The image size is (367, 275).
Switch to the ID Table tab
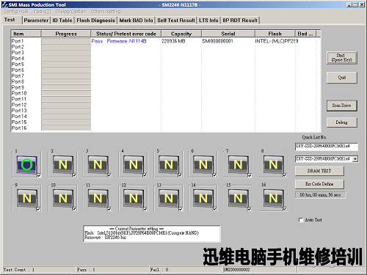coord(62,21)
